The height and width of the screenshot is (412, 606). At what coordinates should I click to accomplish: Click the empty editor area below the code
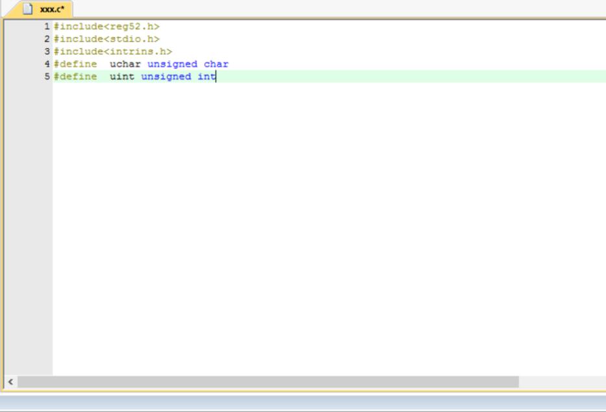(x=324, y=227)
